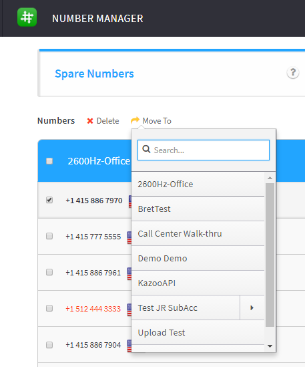Screen dimensions: 305x367
Task: Click the flag icon beside +1 415 777 5555
Action: [129, 237]
